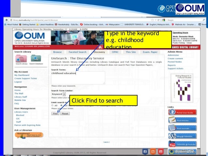
Task: Open Malaysiakini bookmark
Action: [112, 24]
